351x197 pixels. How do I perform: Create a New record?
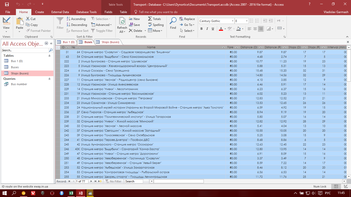(134, 19)
